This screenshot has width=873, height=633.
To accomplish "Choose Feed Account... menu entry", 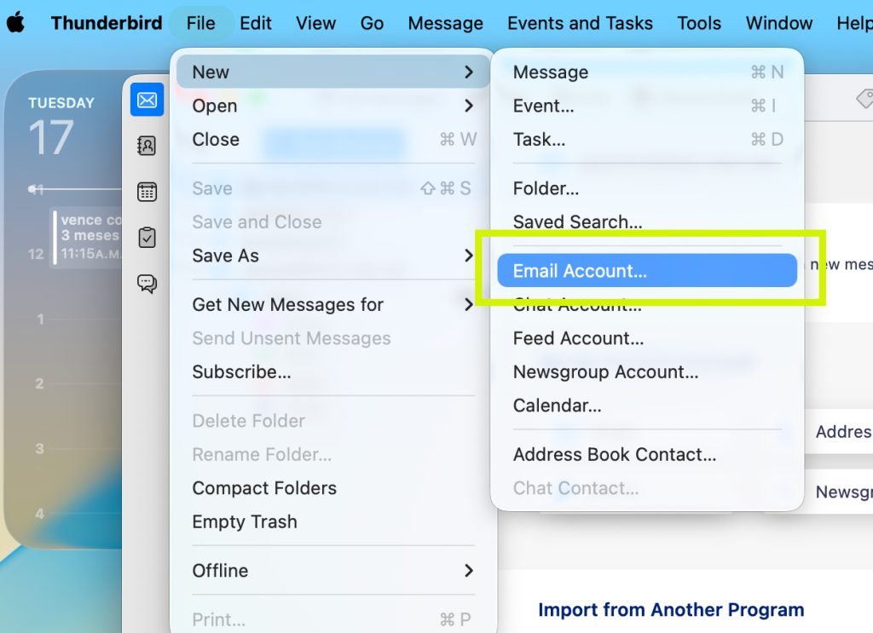I will (x=578, y=338).
